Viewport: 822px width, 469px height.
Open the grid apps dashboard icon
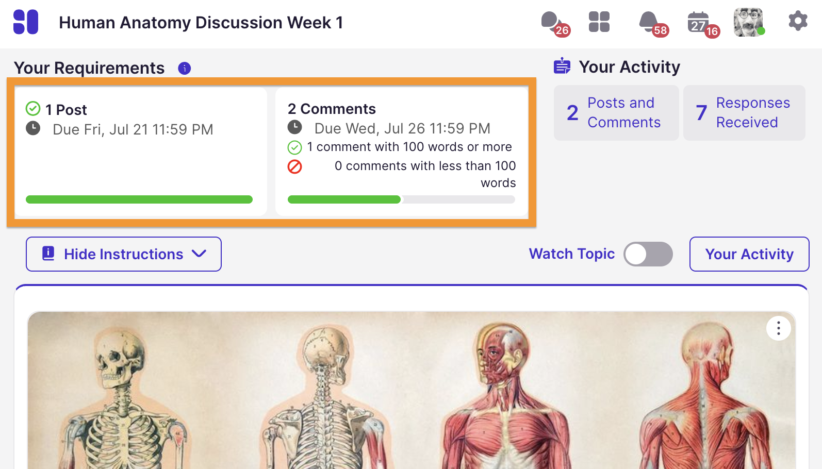coord(599,22)
